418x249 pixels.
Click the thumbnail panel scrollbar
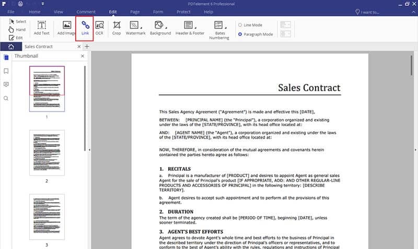(x=85, y=108)
